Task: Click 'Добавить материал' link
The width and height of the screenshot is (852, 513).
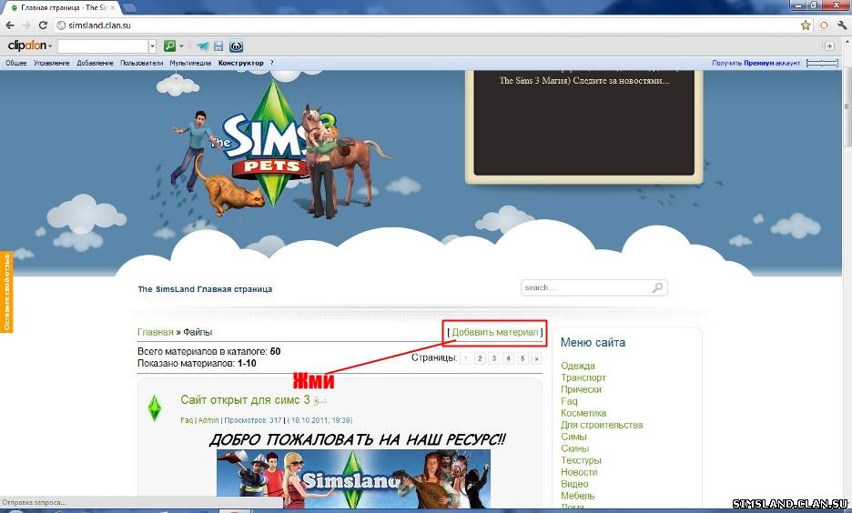Action: click(495, 332)
